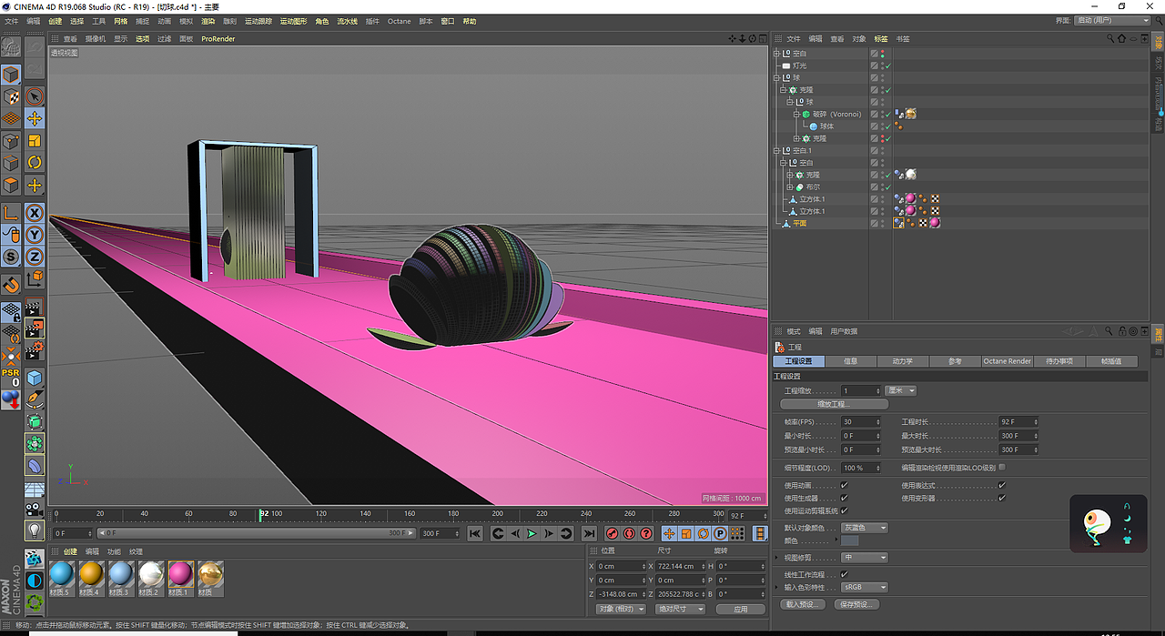Open the 默认对象颜色 dropdown
Screen dimensions: 1165x636
click(x=864, y=528)
